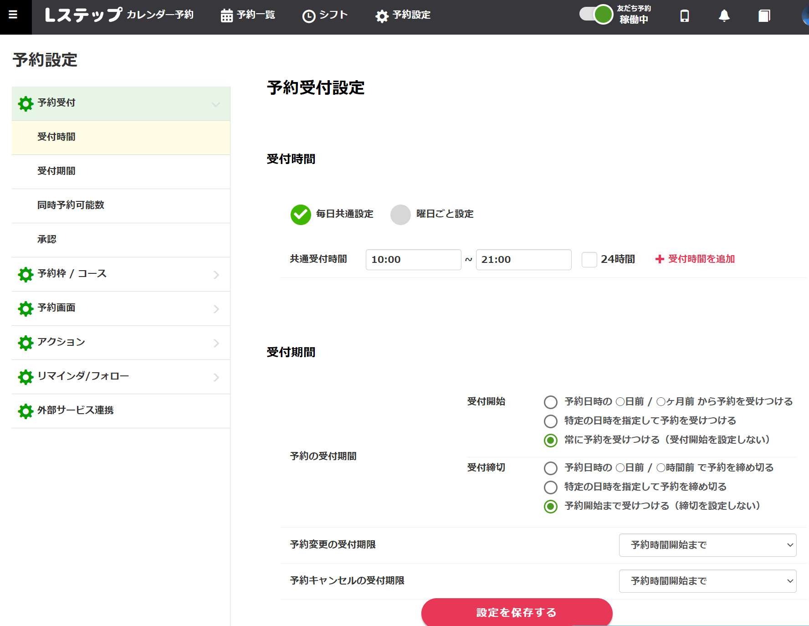Open 予約一覧 in top navigation
This screenshot has height=626, width=809.
coord(248,15)
